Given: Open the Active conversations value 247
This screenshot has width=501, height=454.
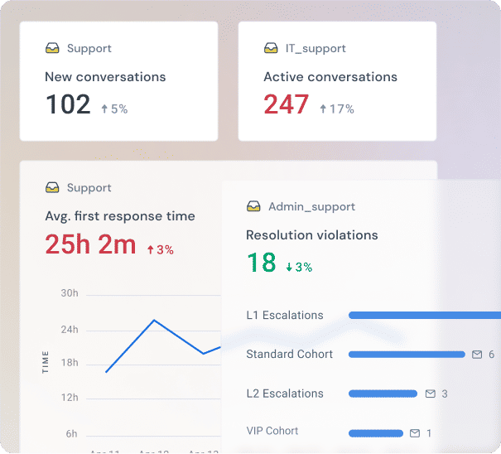Looking at the screenshot, I should [x=287, y=104].
